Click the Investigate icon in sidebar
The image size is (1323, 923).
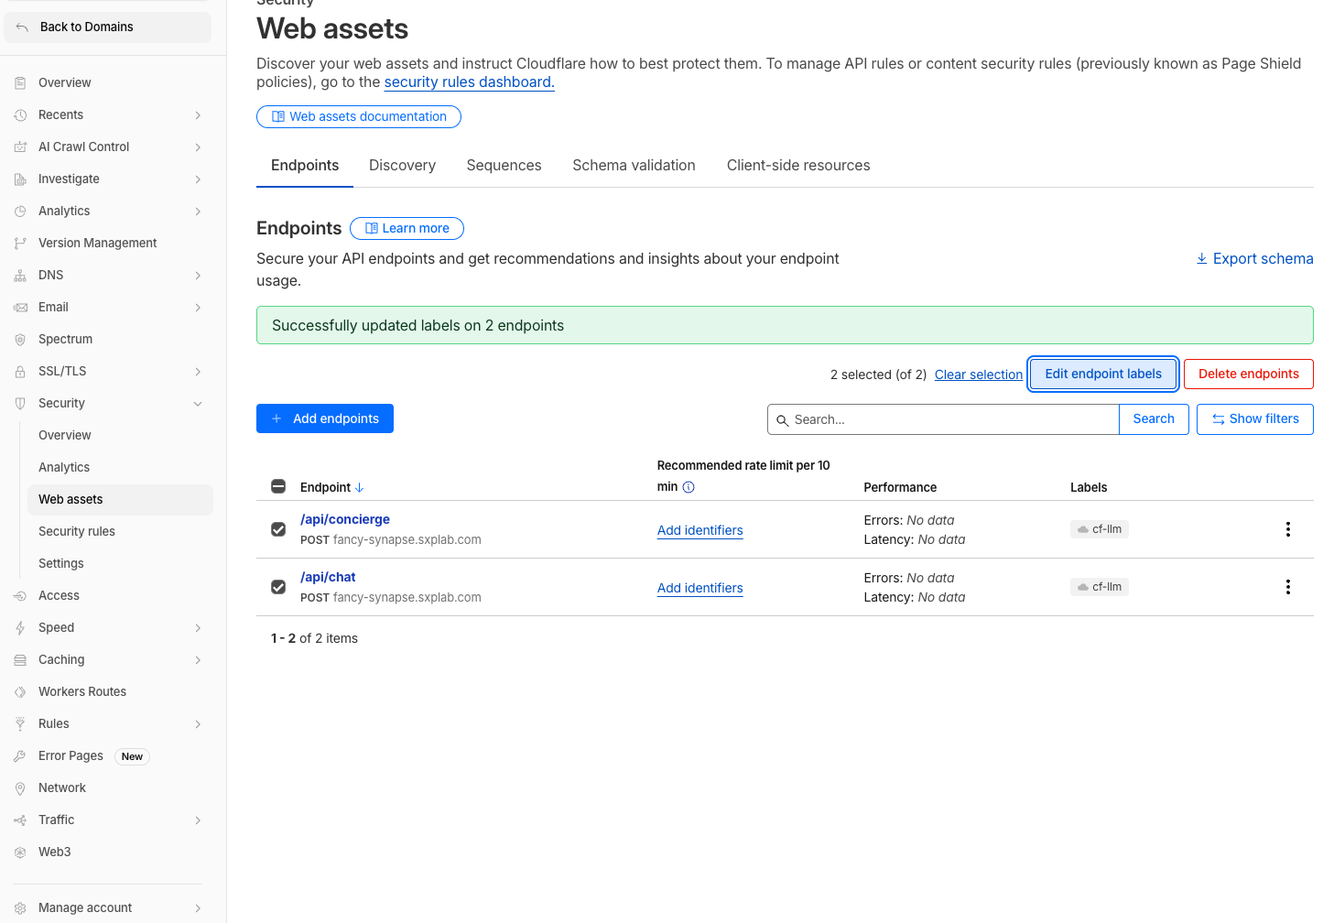(20, 179)
